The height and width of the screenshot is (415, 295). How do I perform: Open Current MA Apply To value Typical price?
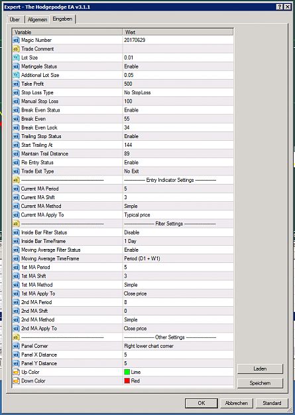point(137,215)
